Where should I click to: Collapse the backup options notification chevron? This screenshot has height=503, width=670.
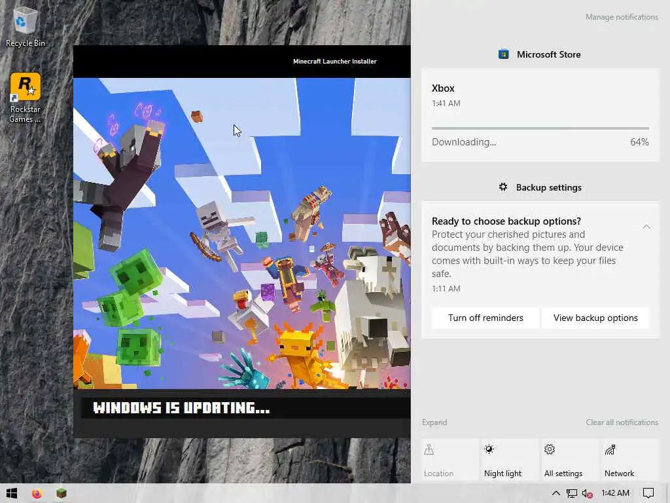click(646, 227)
